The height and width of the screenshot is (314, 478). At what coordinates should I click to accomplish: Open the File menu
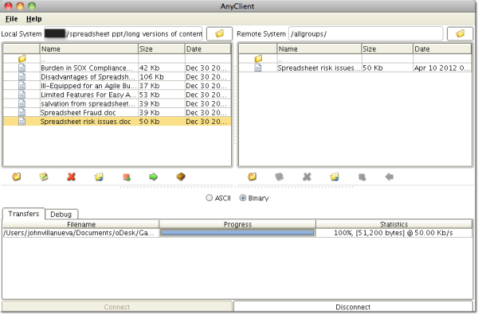(12, 19)
